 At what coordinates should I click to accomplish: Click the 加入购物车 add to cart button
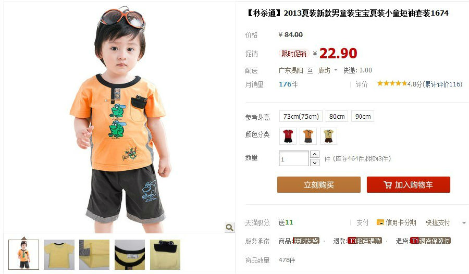point(409,184)
